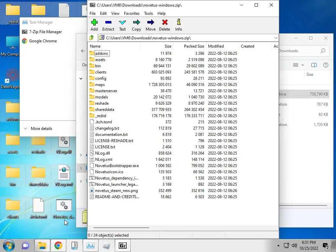The height and width of the screenshot is (252, 336).
Task: Run the Test archive tool
Action: [x=122, y=25]
